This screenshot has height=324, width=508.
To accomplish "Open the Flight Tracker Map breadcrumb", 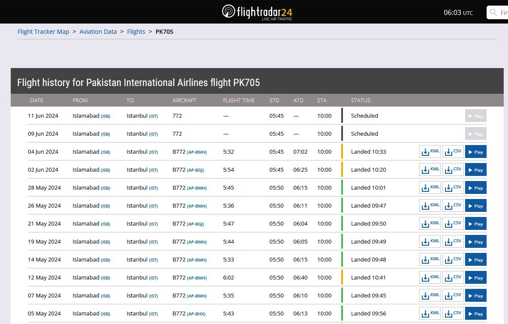I will coord(43,32).
